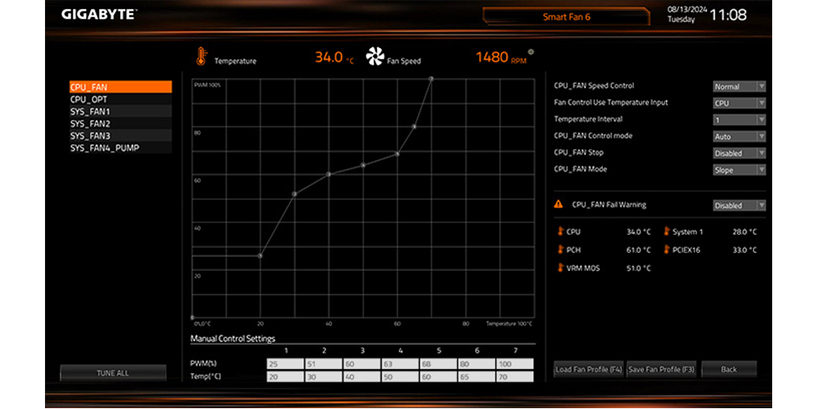Screen dimensions: 818x409
Task: Click Temp(°C) field showing 70
Action: [515, 376]
